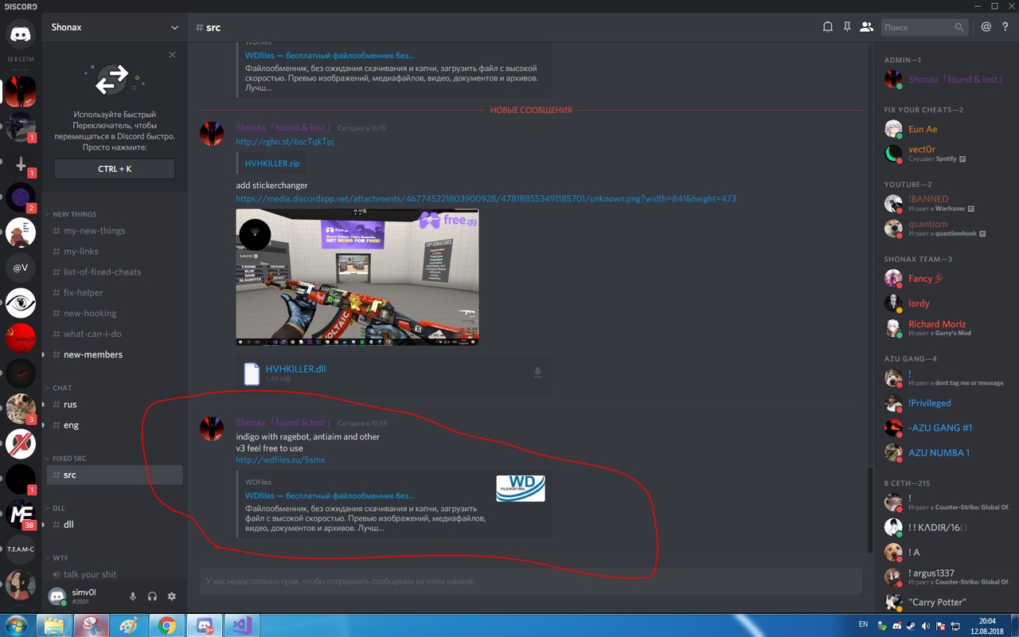The image size is (1019, 637).
Task: Open the Discord help question mark
Action: pyautogui.click(x=1005, y=27)
